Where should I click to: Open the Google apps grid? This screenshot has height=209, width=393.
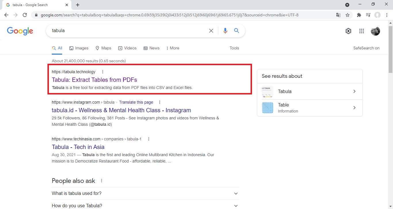pos(362,31)
